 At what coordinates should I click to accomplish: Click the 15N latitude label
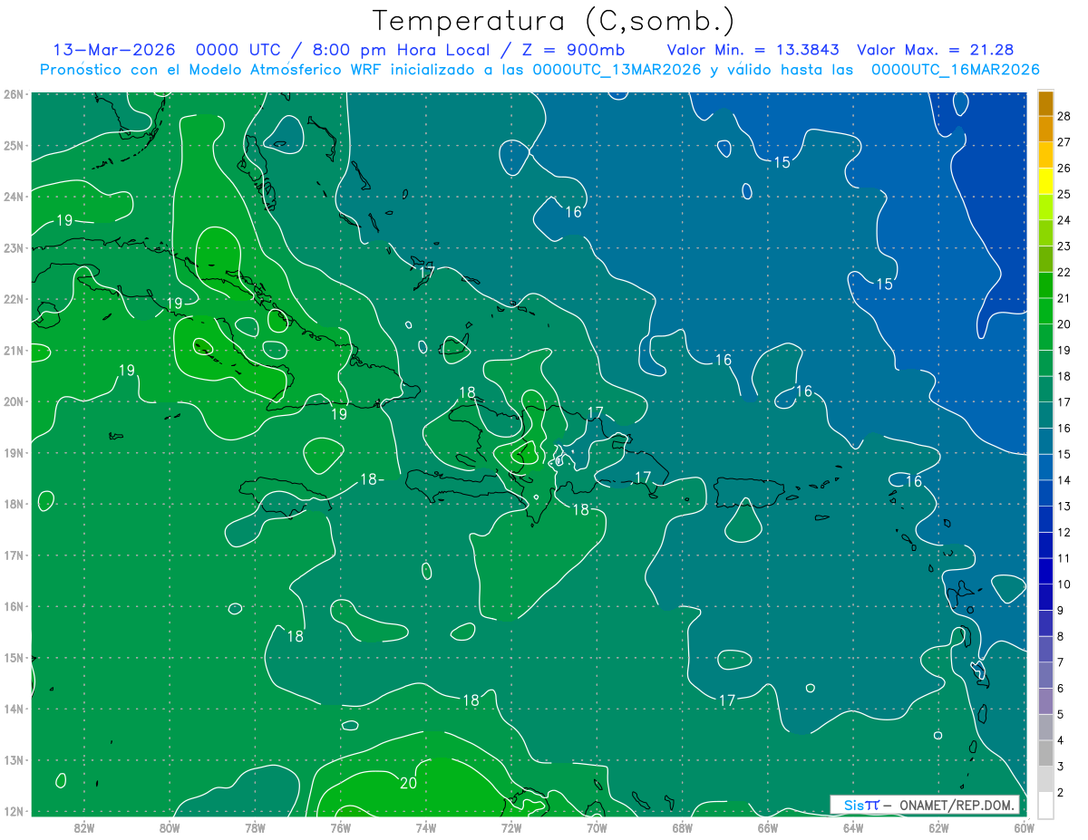[13, 658]
